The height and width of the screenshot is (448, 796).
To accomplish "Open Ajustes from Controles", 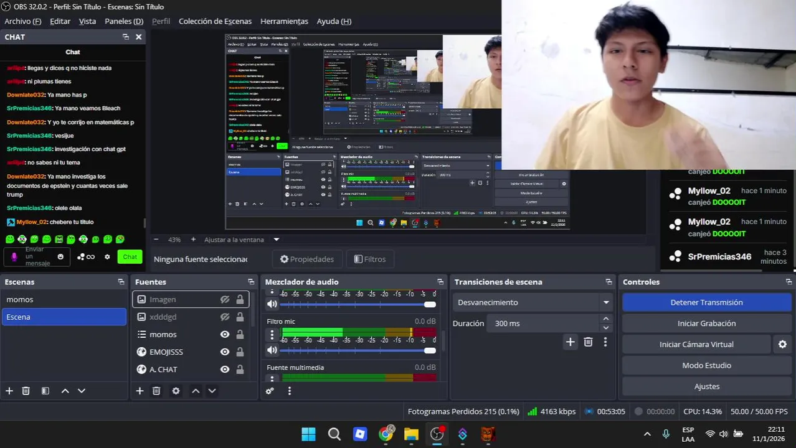I will [x=706, y=386].
